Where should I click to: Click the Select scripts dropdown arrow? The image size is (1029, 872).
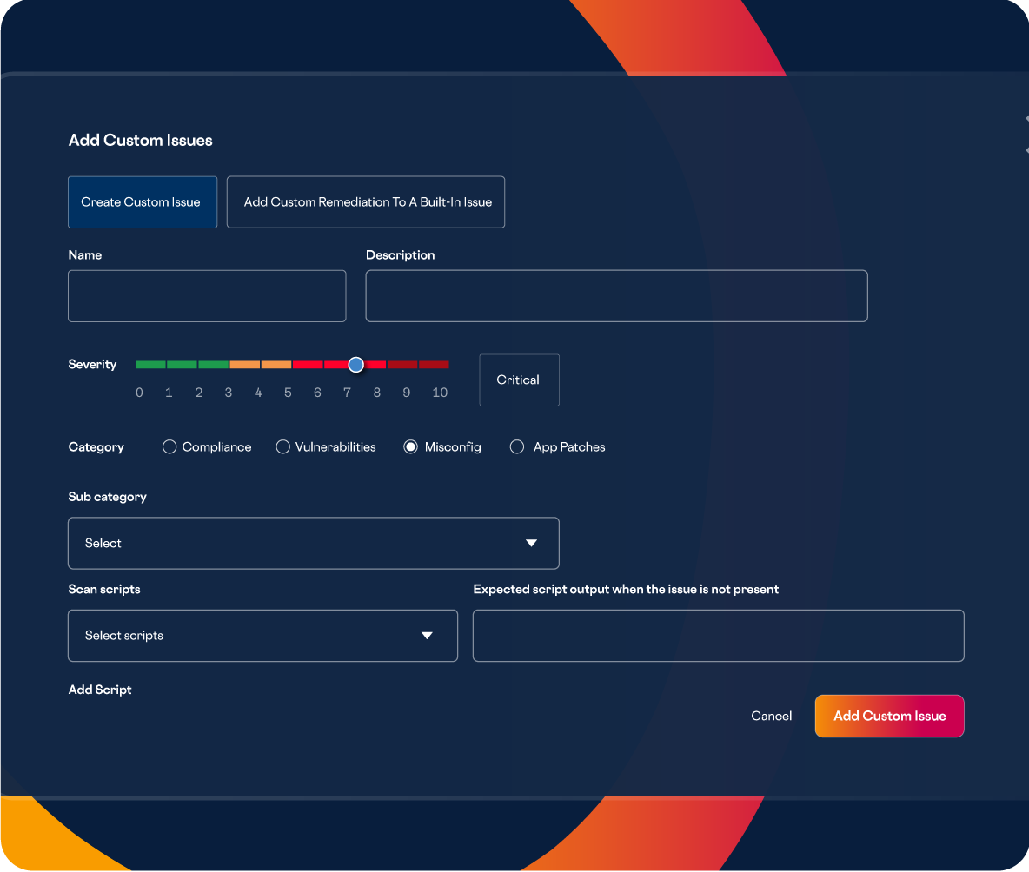click(427, 636)
